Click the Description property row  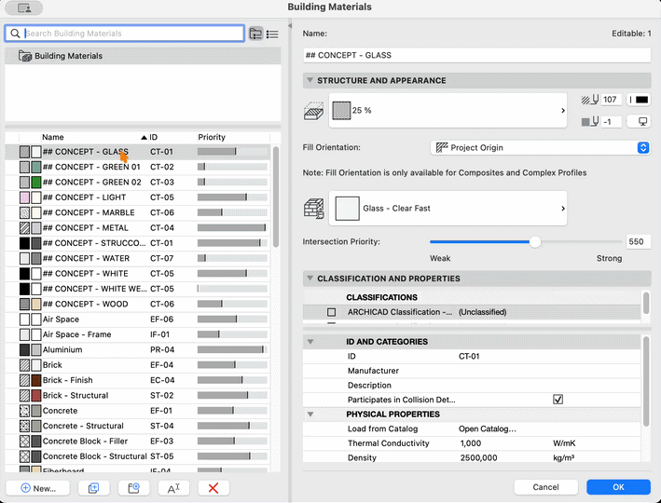pyautogui.click(x=472, y=385)
